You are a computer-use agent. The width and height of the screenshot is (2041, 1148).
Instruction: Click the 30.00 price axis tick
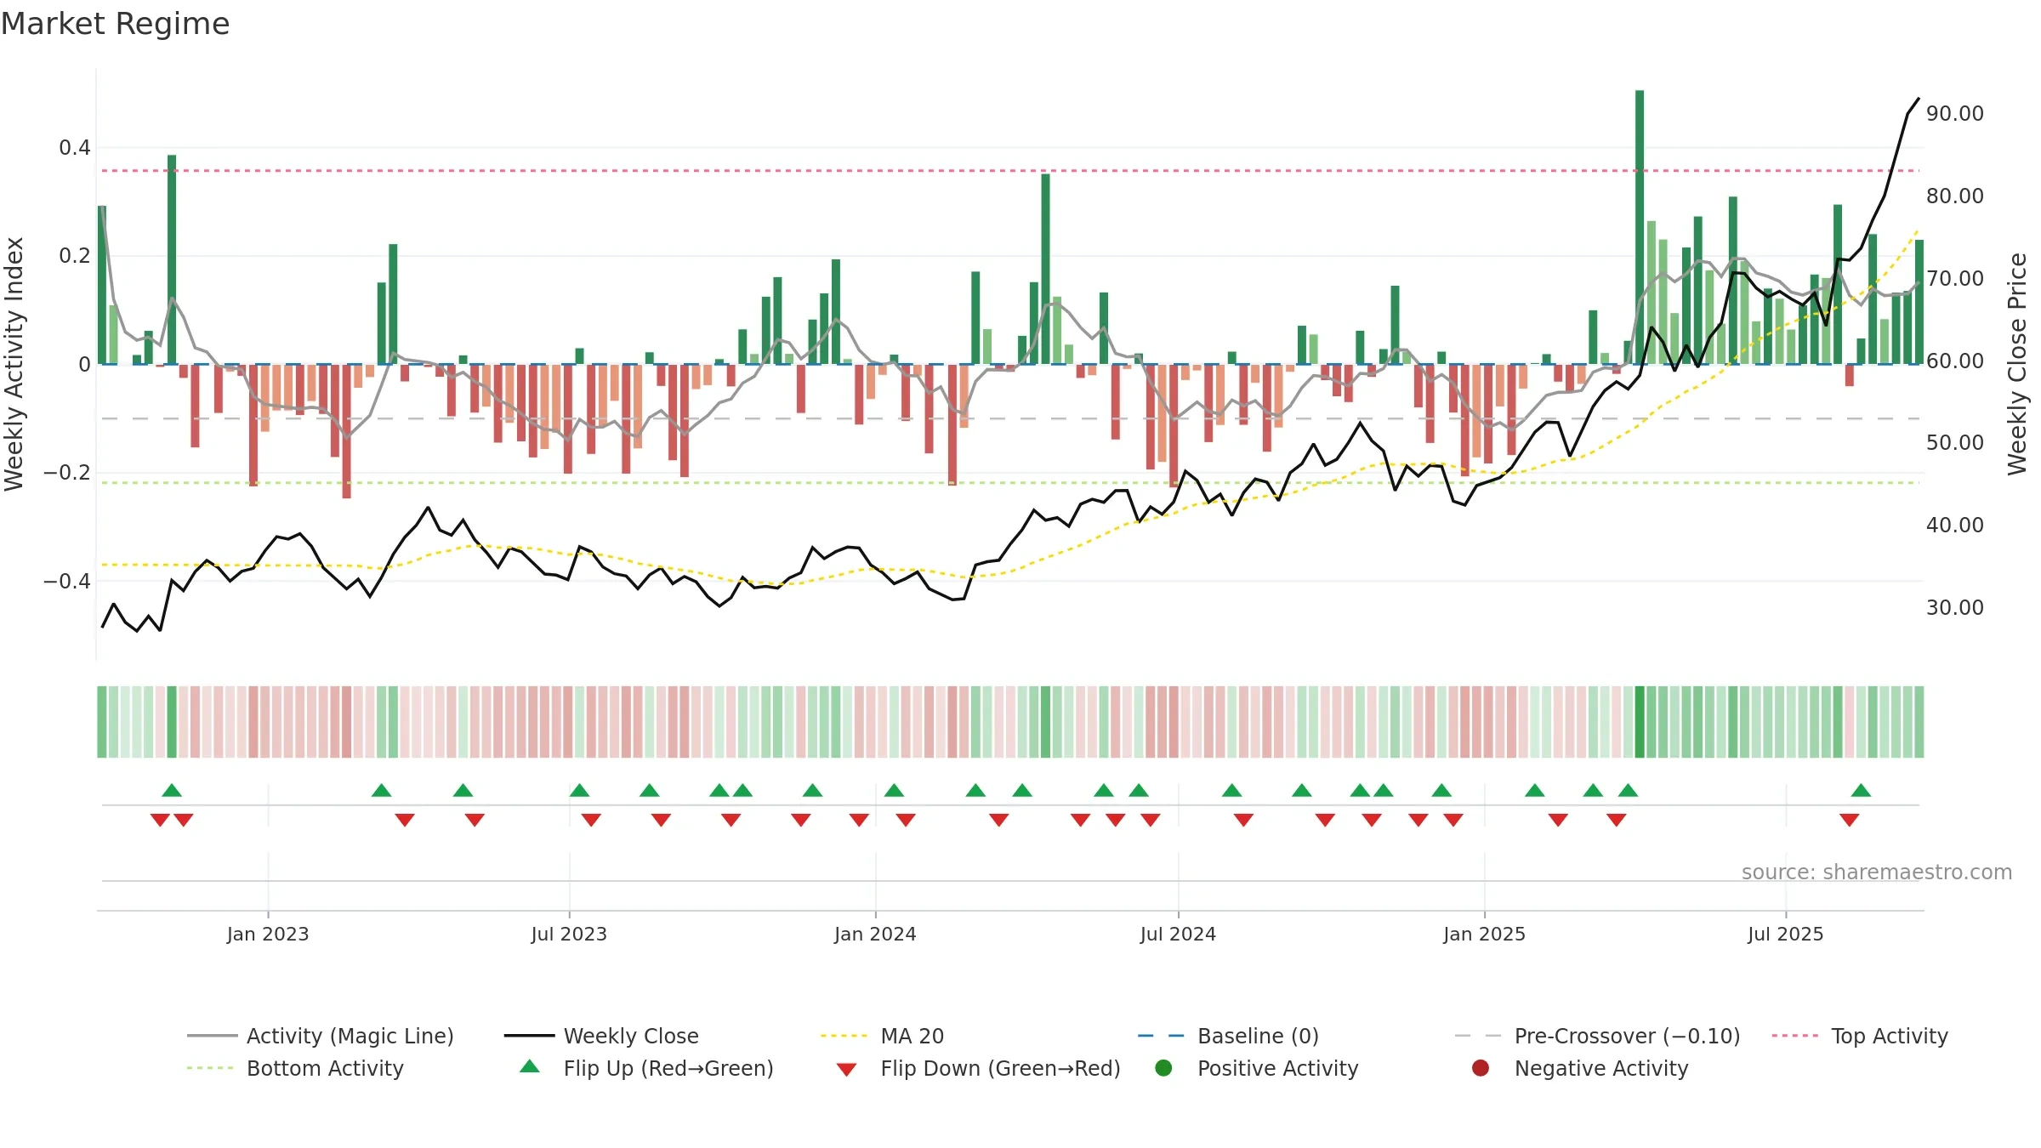click(x=1954, y=607)
